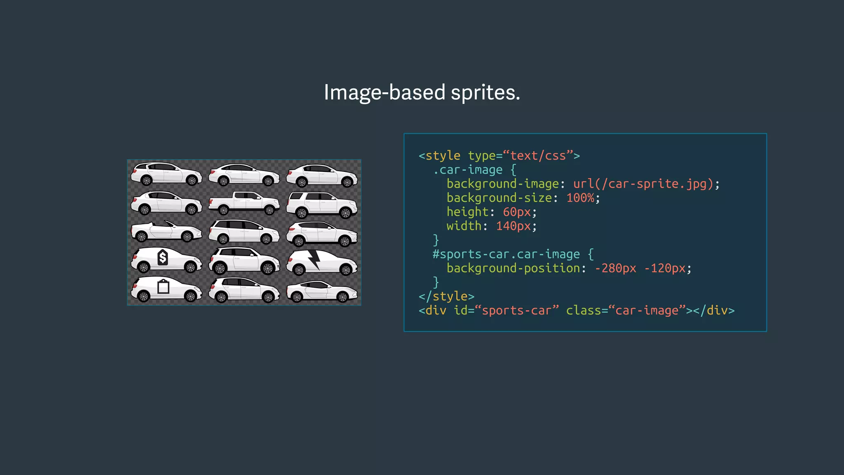Click the closing </style> tag
This screenshot has height=475, width=844.
click(446, 296)
